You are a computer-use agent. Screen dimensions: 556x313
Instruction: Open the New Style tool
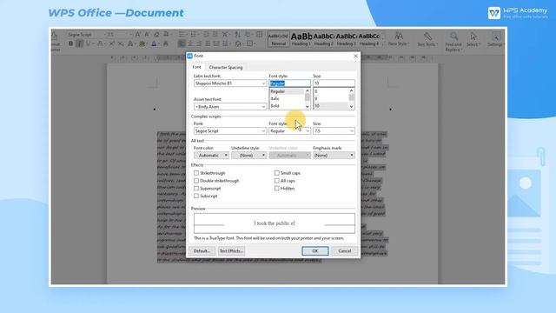pos(399,38)
